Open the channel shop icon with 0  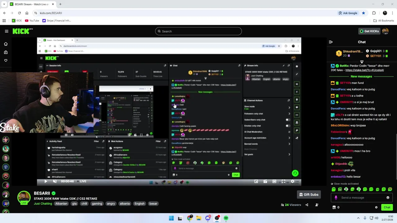tap(336, 207)
